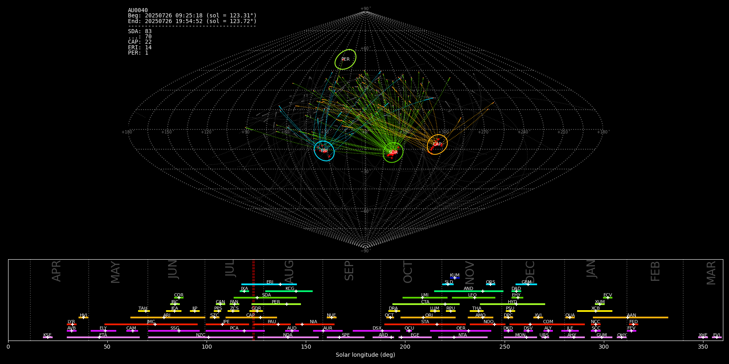Click the NDA shower bar in timeline
Image resolution: width=729 pixels, height=364 pixels.
tap(288, 337)
